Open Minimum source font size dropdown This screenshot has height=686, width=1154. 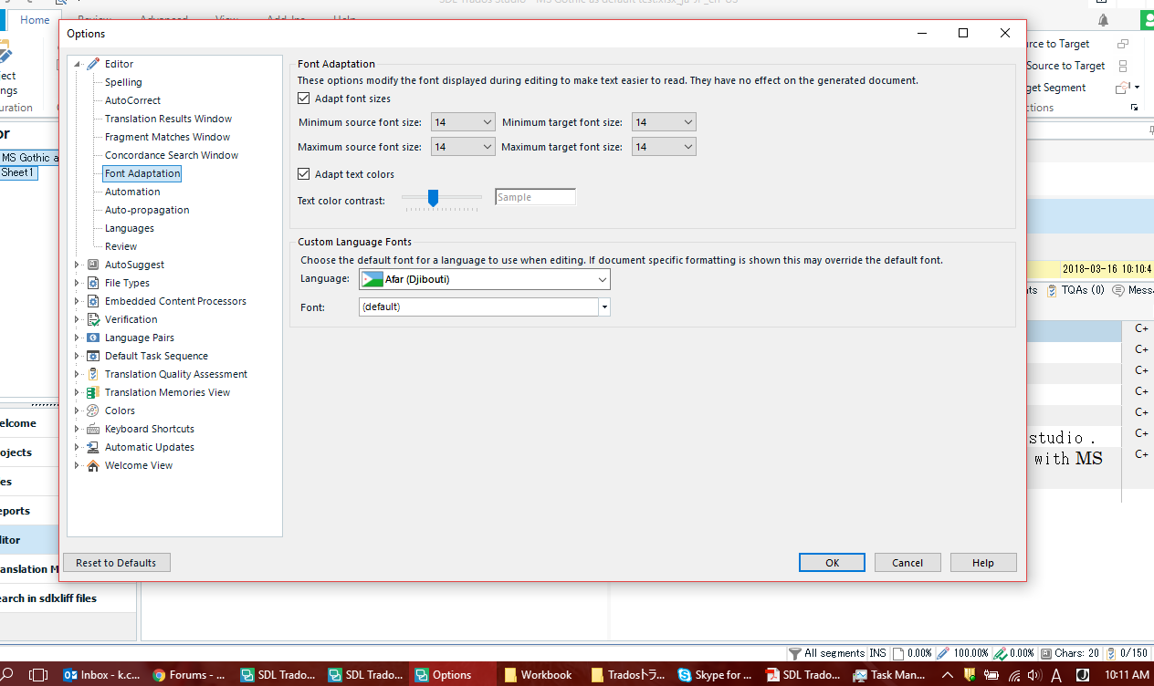[462, 122]
